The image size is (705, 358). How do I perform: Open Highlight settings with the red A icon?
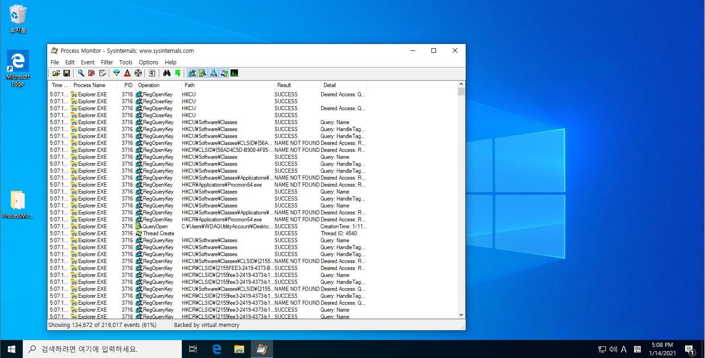pos(127,73)
